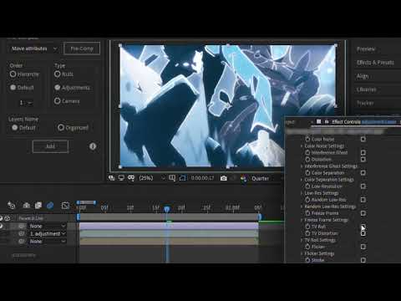Enable the Flicker checkbox
This screenshot has width=401, height=301.
tap(363, 247)
